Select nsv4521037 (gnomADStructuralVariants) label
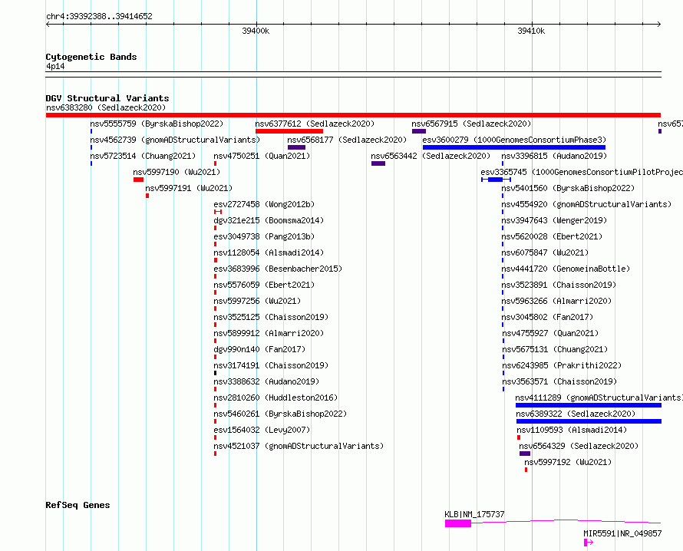This screenshot has width=683, height=551. [299, 446]
